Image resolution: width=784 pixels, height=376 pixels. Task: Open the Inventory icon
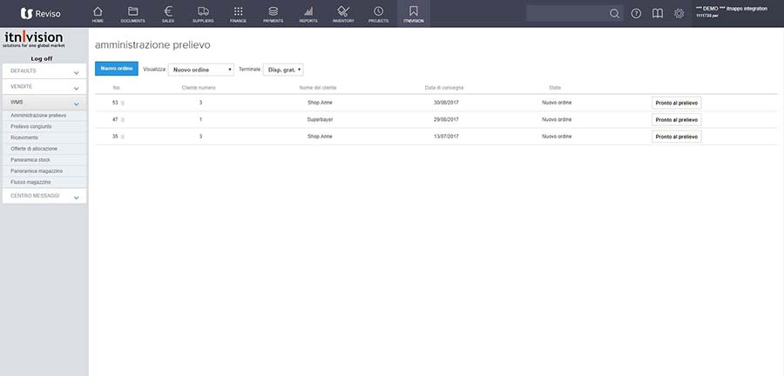coord(343,13)
